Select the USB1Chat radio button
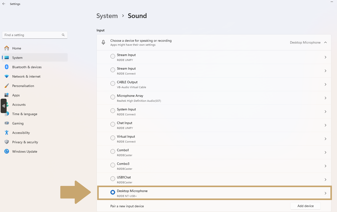The image size is (337, 212). 113,179
